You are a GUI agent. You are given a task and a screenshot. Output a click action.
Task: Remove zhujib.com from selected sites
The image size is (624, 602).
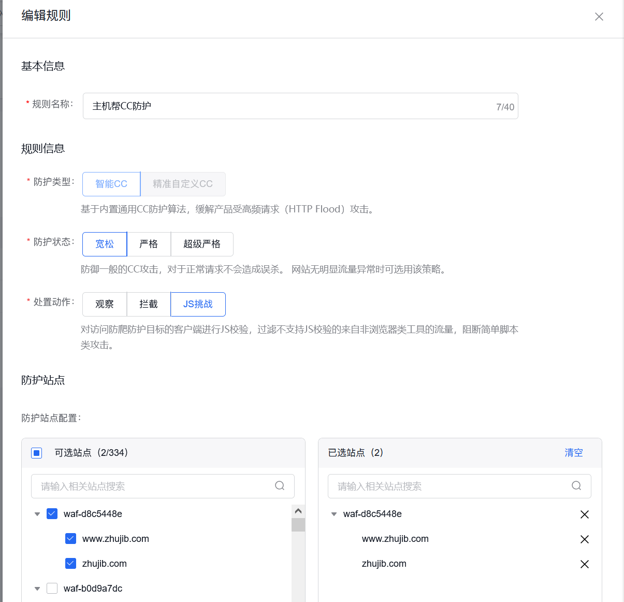point(584,564)
